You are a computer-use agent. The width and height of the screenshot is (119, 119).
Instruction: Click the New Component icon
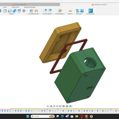coord(32,11)
